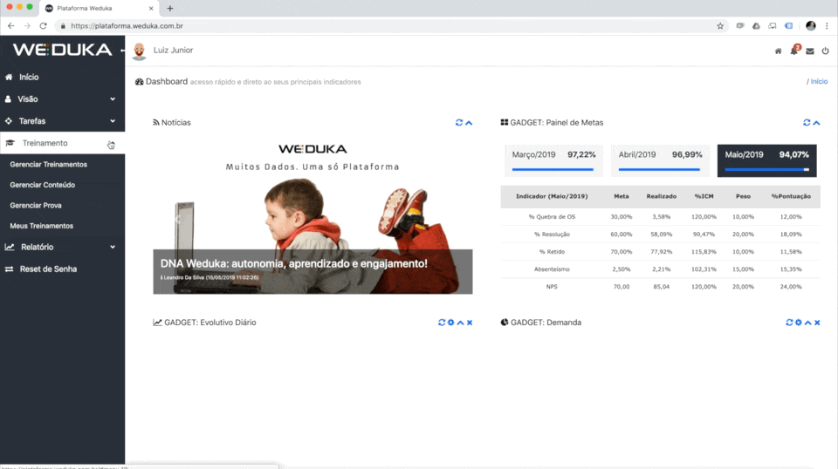Collapse the Notícias gadget
Screen dimensions: 838x469
click(x=469, y=123)
